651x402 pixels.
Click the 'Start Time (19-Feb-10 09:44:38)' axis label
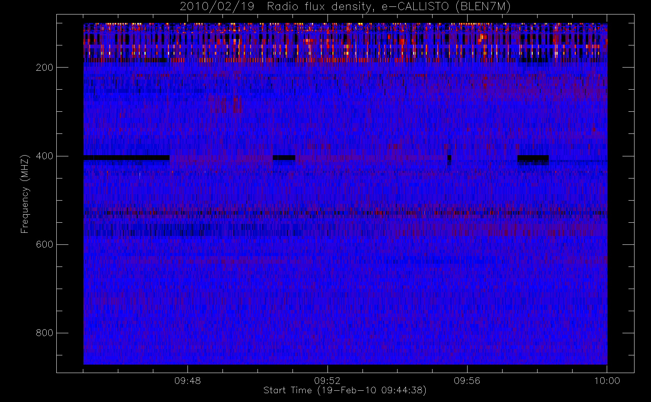[345, 390]
